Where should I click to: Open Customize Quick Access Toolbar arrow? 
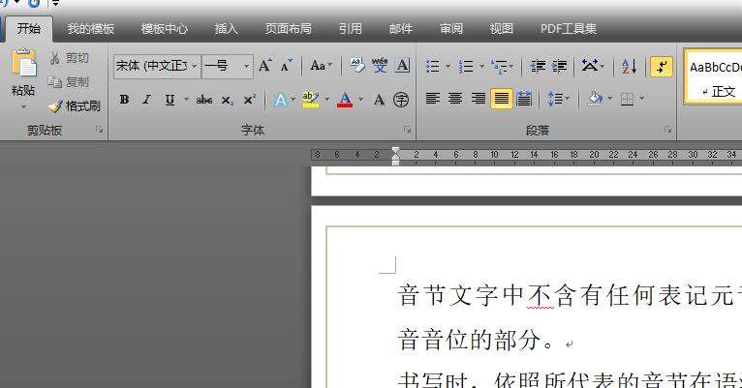click(x=55, y=4)
